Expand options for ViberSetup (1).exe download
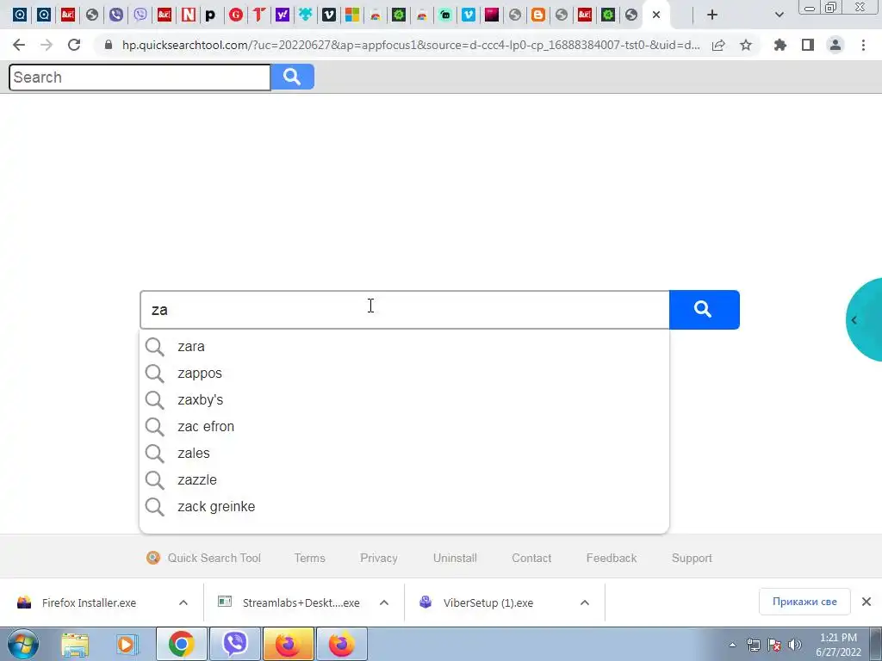This screenshot has width=882, height=661. coord(585,602)
